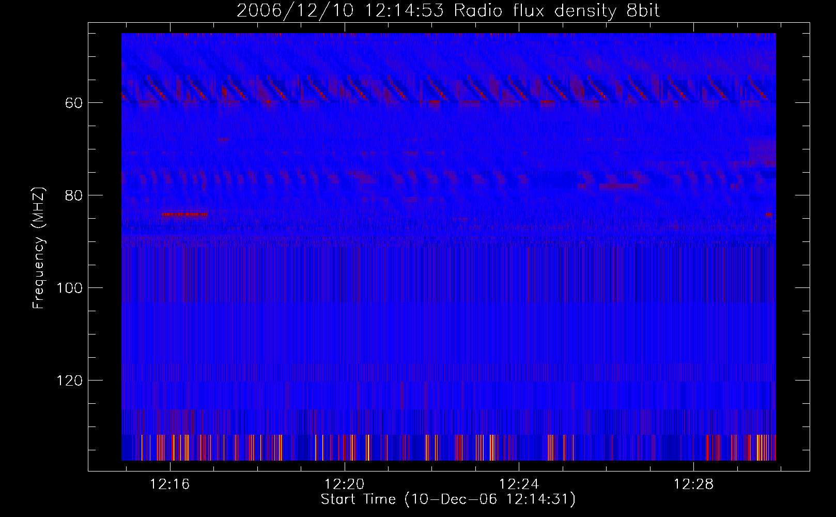Click the 100 frequency tick label
Screen dimensions: 836x517
pos(69,288)
